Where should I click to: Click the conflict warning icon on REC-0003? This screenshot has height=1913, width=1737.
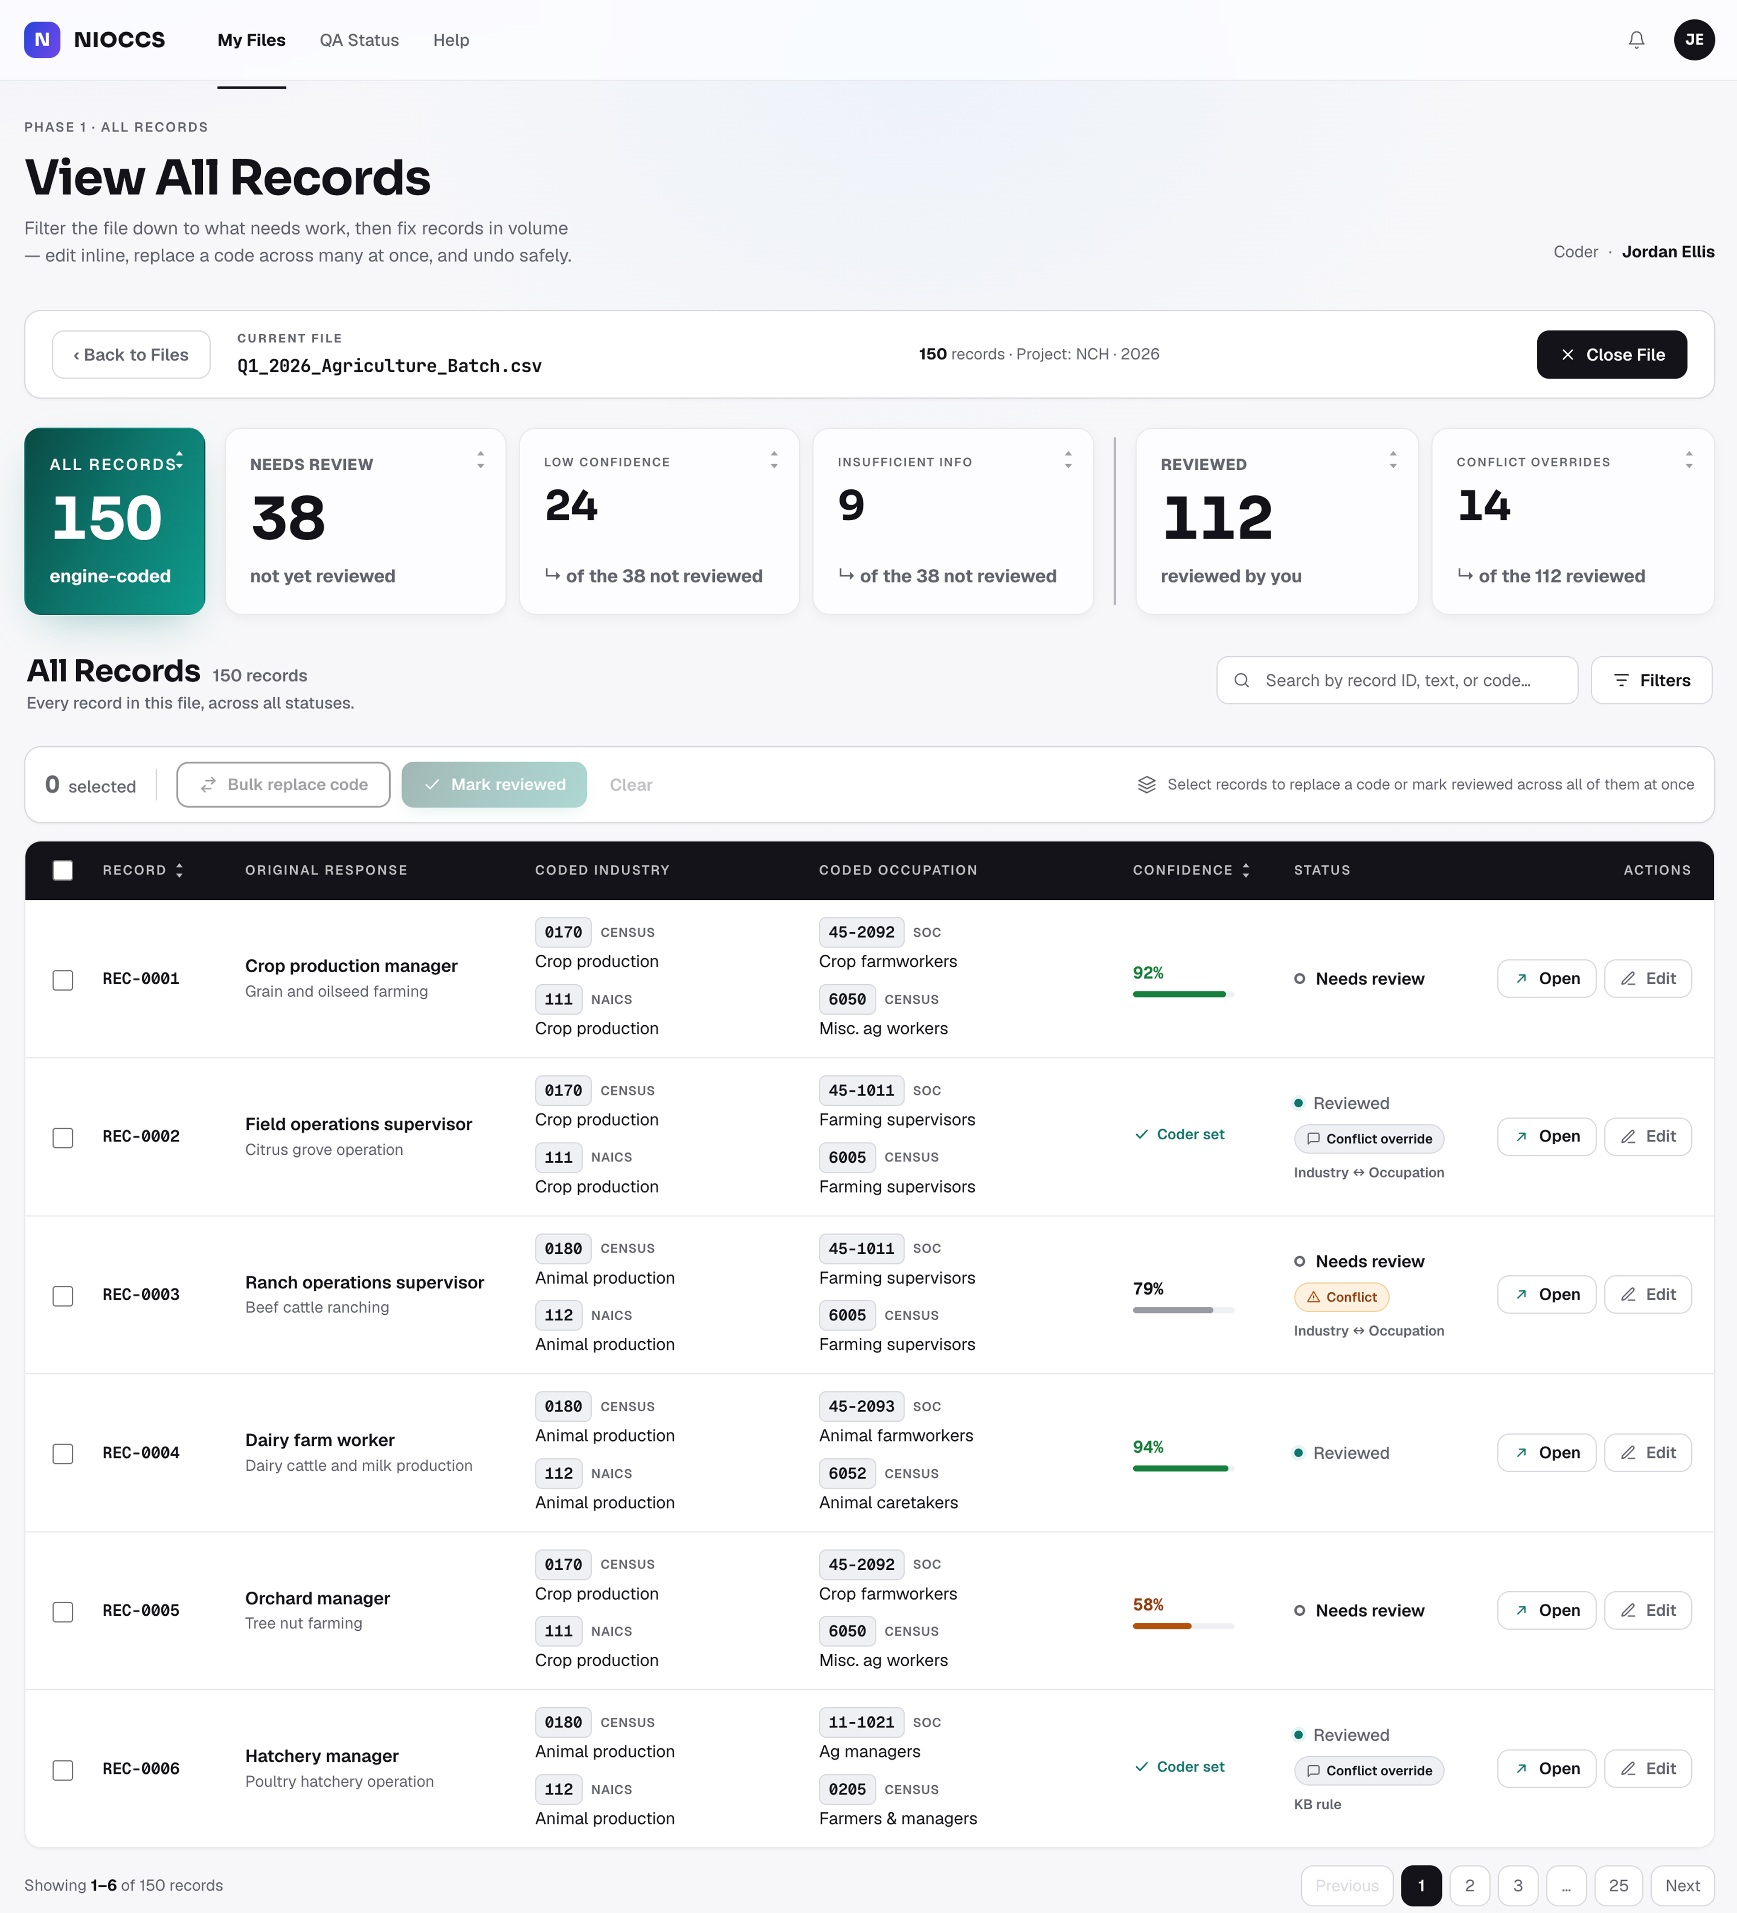click(1313, 1297)
